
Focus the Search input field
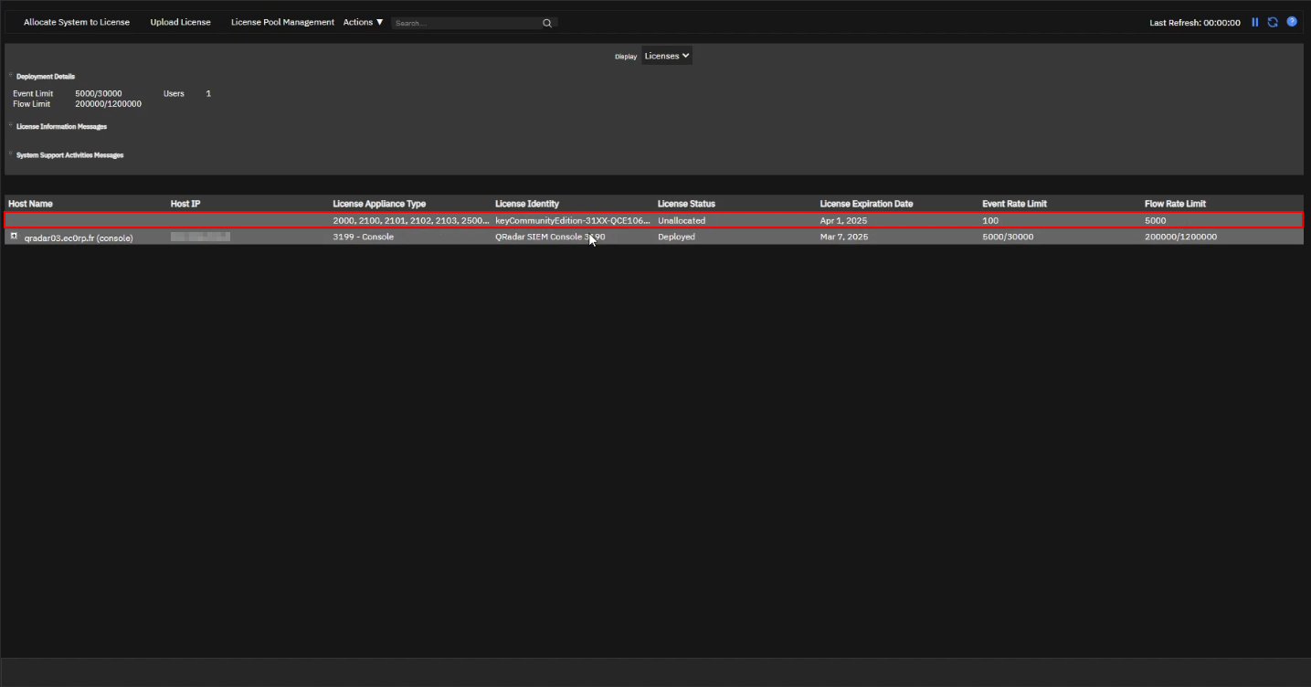coord(467,23)
